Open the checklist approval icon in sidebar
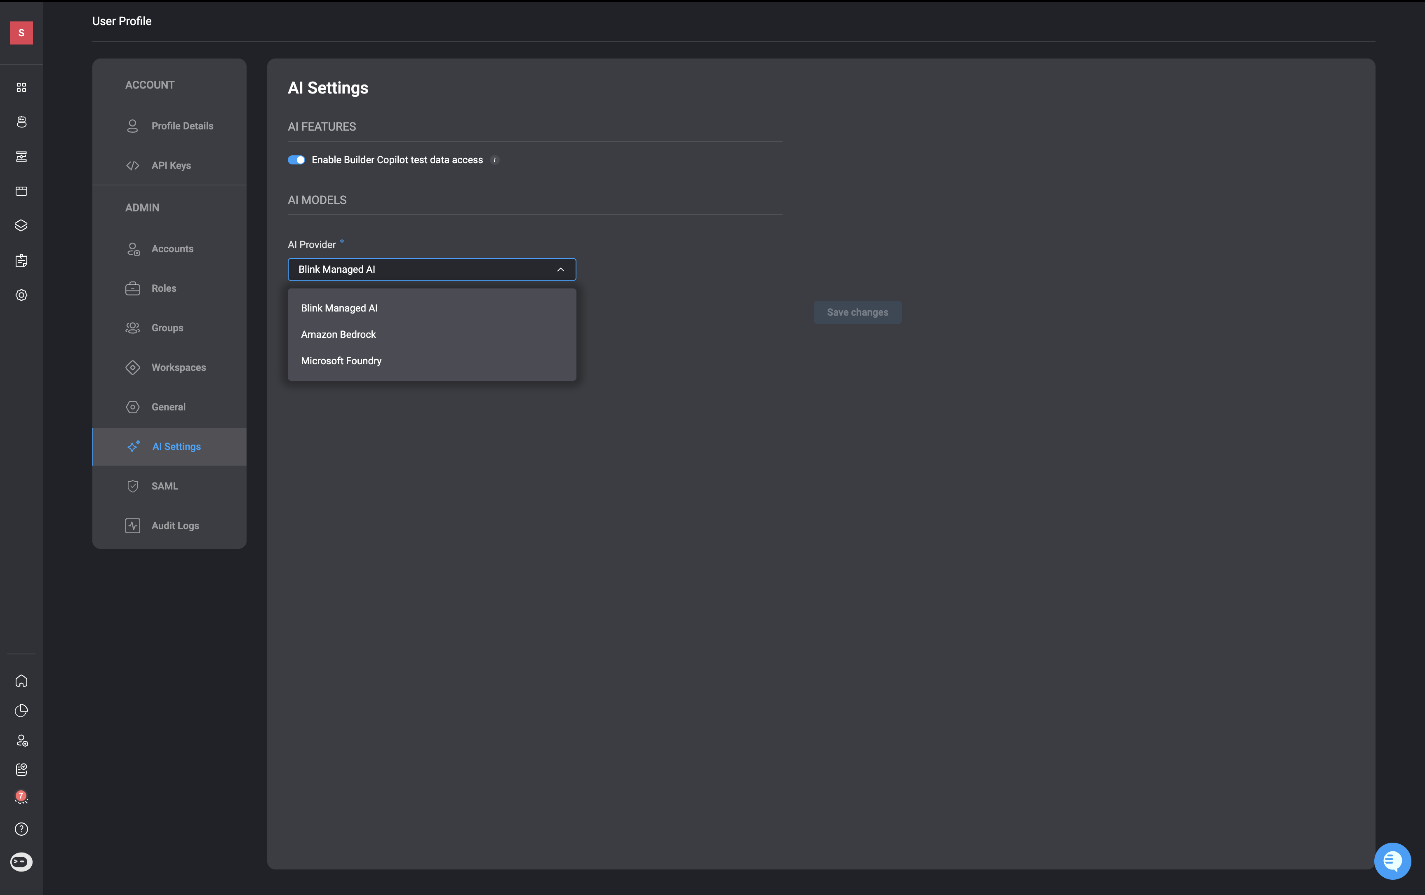This screenshot has height=895, width=1425. [21, 770]
